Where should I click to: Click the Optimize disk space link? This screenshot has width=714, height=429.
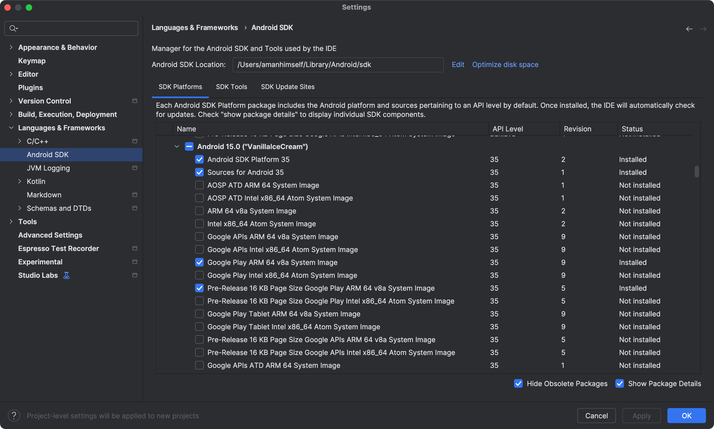505,64
